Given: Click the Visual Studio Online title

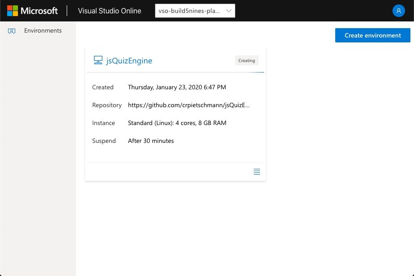Looking at the screenshot, I should pyautogui.click(x=109, y=11).
